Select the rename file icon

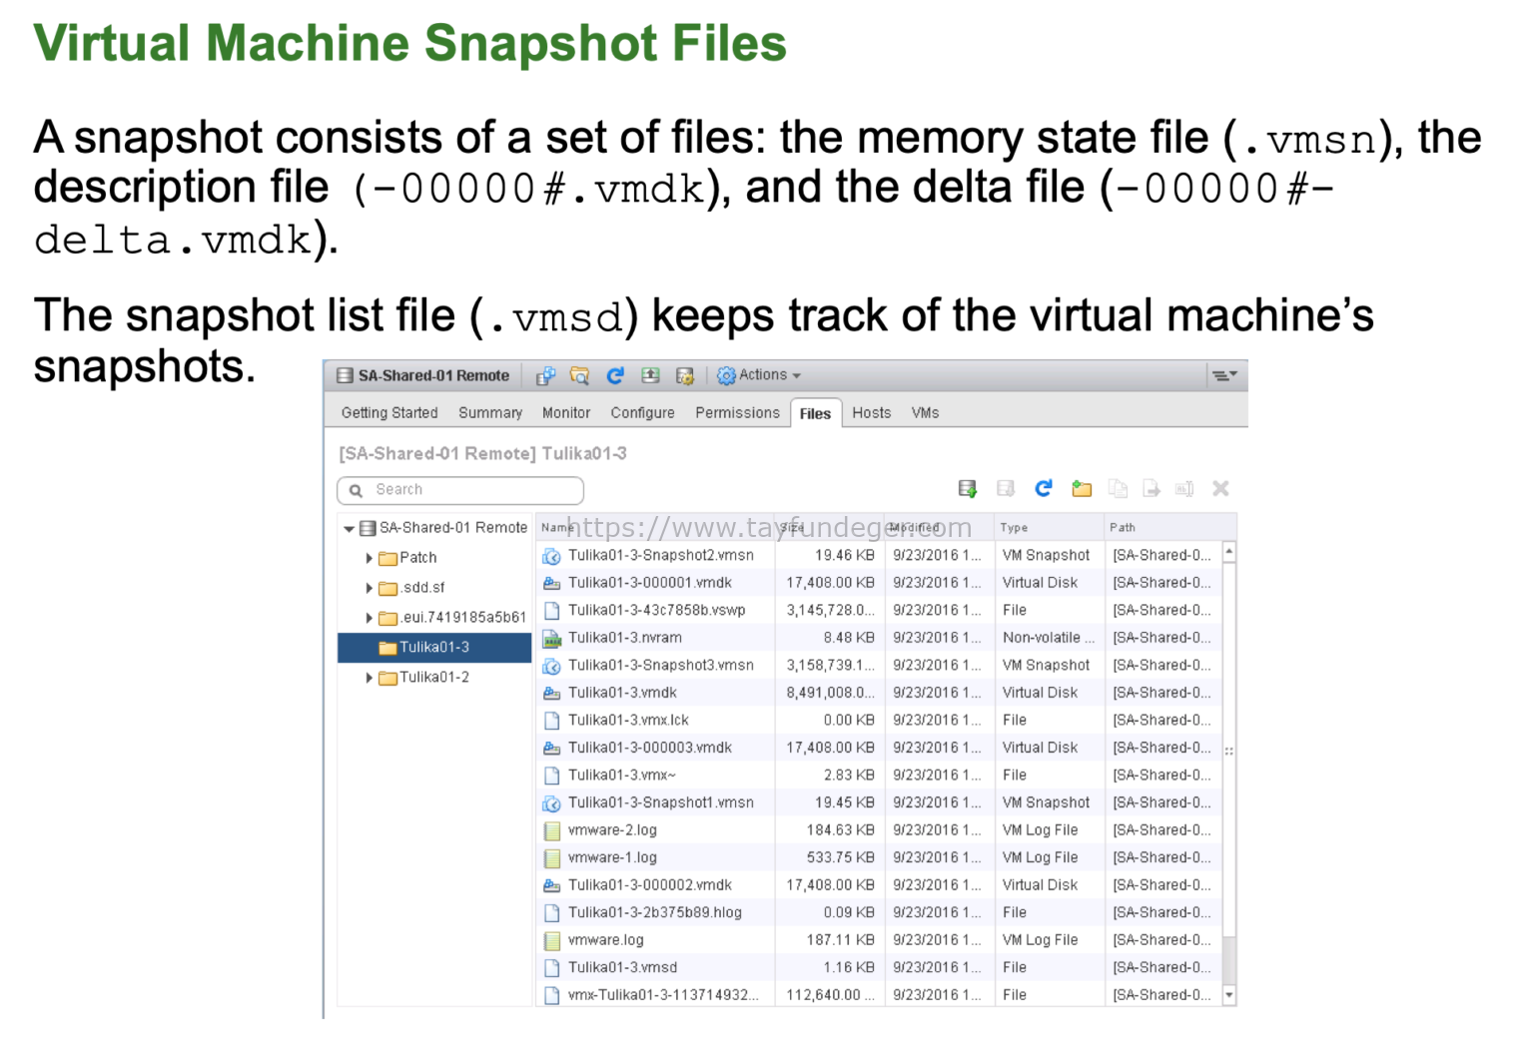point(1184,488)
